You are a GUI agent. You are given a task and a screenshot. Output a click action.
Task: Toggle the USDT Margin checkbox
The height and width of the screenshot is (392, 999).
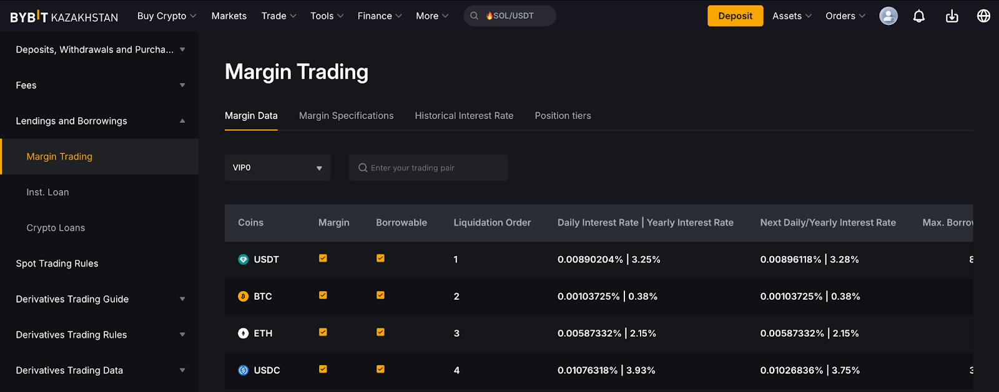[x=323, y=259]
